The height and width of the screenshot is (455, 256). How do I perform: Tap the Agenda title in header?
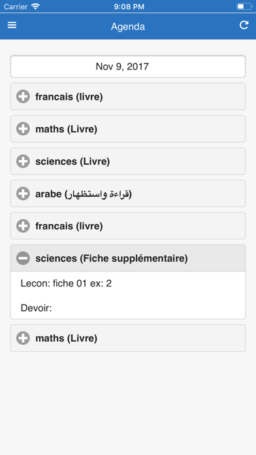tap(128, 27)
